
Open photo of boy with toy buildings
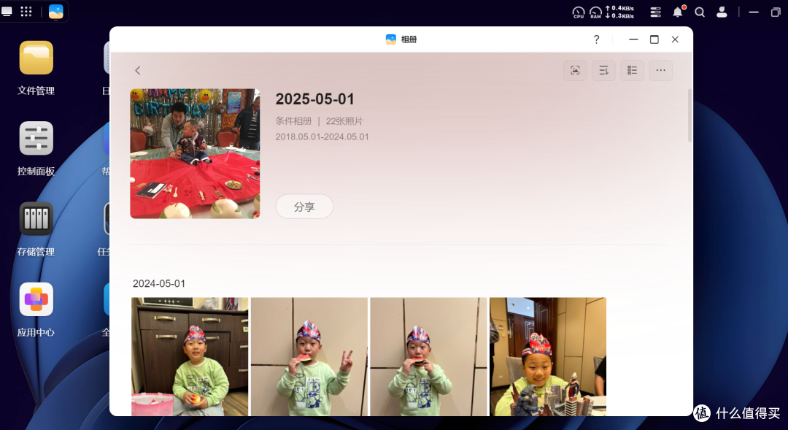click(548, 356)
